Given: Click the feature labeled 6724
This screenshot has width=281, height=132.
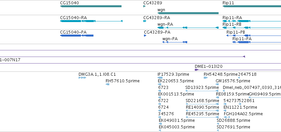Looking at the screenshot, I should click(x=159, y=111).
